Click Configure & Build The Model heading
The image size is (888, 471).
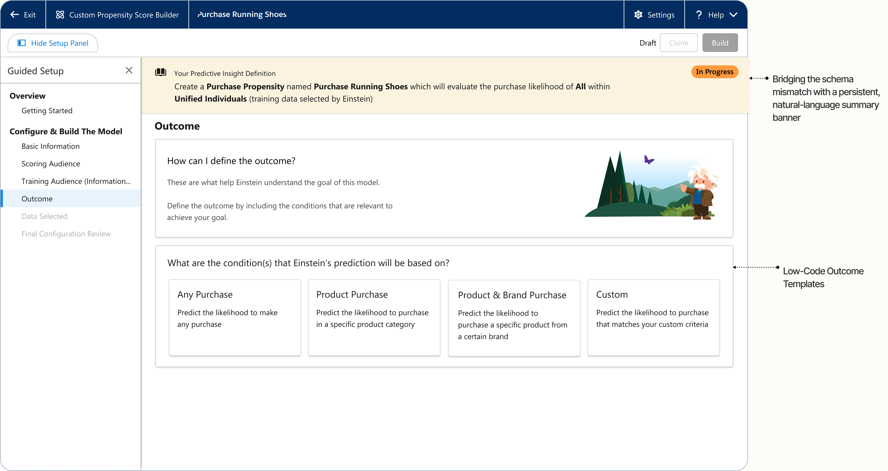click(66, 131)
